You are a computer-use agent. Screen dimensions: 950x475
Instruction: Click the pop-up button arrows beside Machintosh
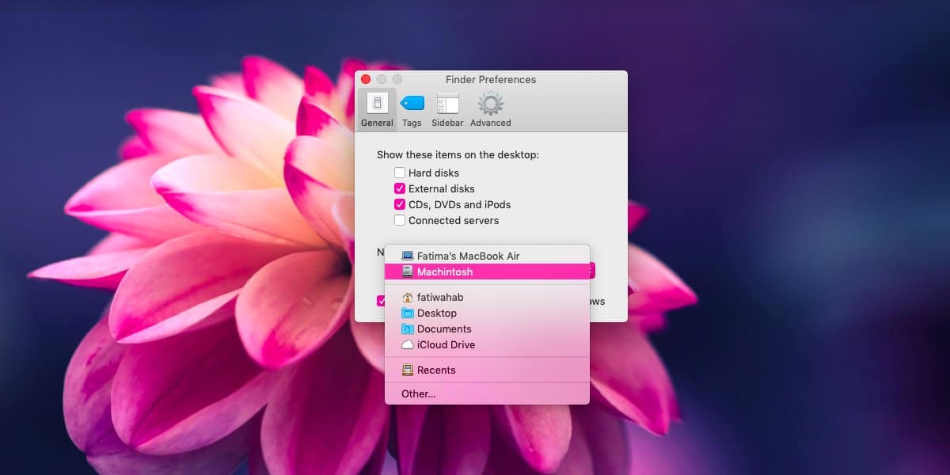pyautogui.click(x=592, y=271)
